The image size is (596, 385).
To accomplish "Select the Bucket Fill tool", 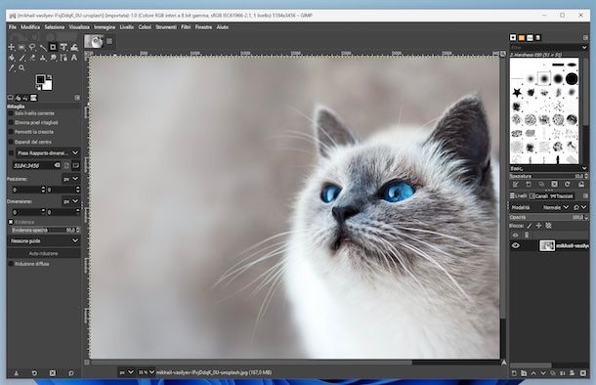I will 12,58.
